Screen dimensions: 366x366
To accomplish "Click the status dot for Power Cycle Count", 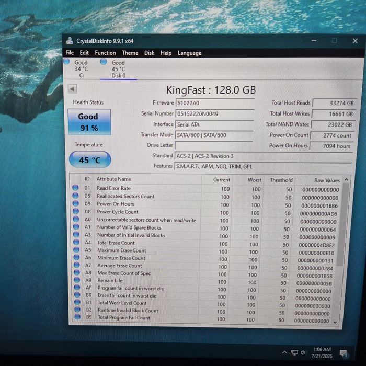I will pos(76,211).
